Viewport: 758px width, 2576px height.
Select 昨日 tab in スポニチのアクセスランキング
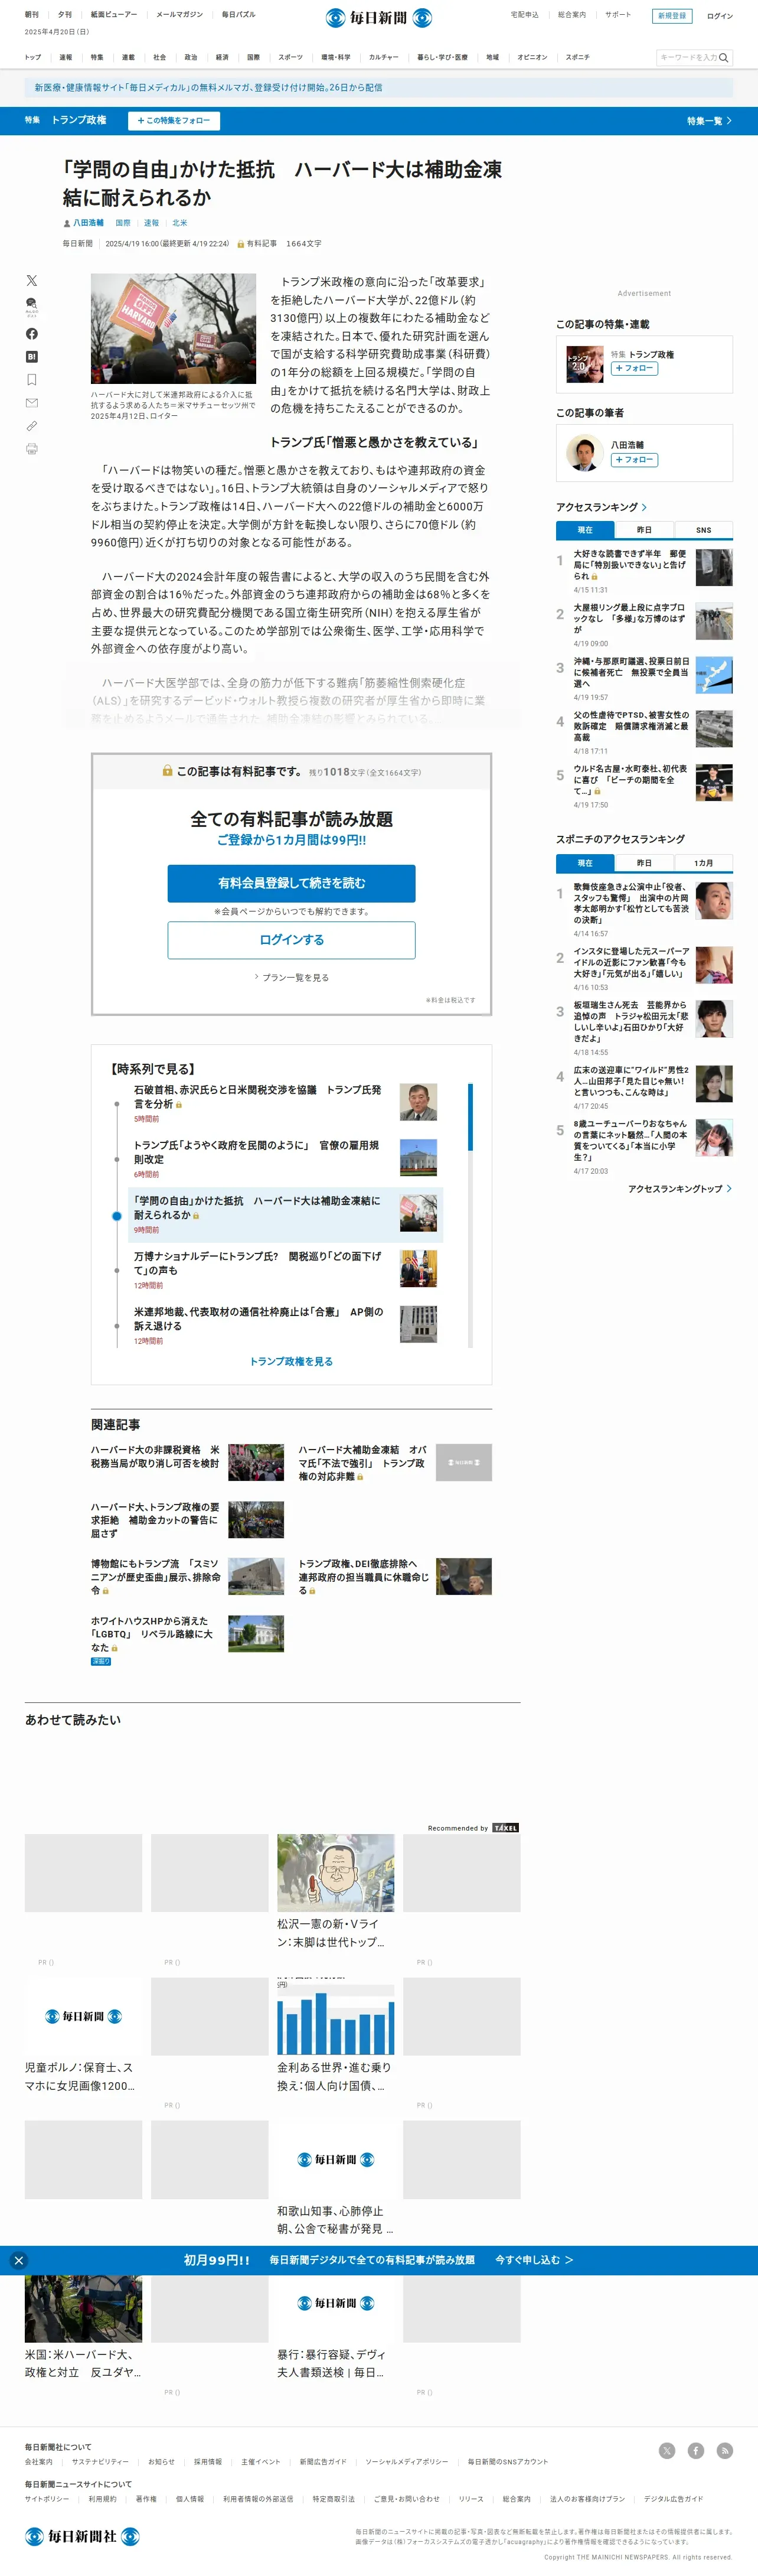tap(644, 863)
